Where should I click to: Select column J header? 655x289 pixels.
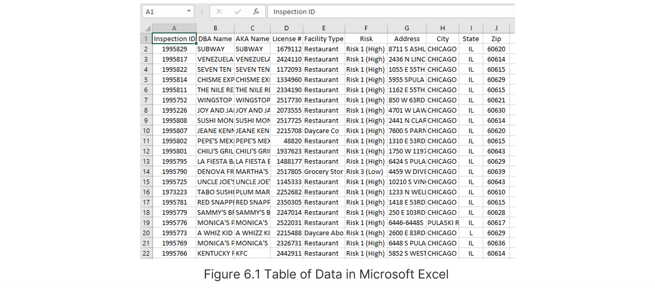coord(496,28)
